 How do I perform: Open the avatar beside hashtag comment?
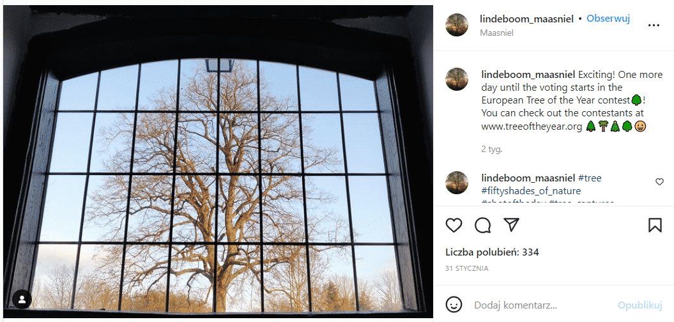click(x=457, y=182)
